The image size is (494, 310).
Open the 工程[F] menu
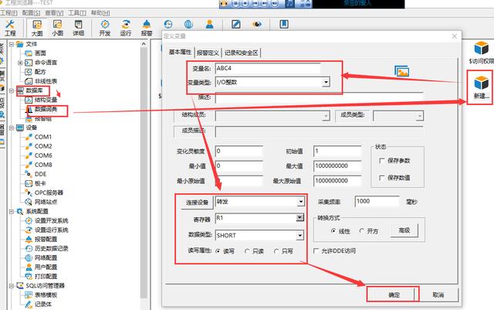click(x=8, y=13)
